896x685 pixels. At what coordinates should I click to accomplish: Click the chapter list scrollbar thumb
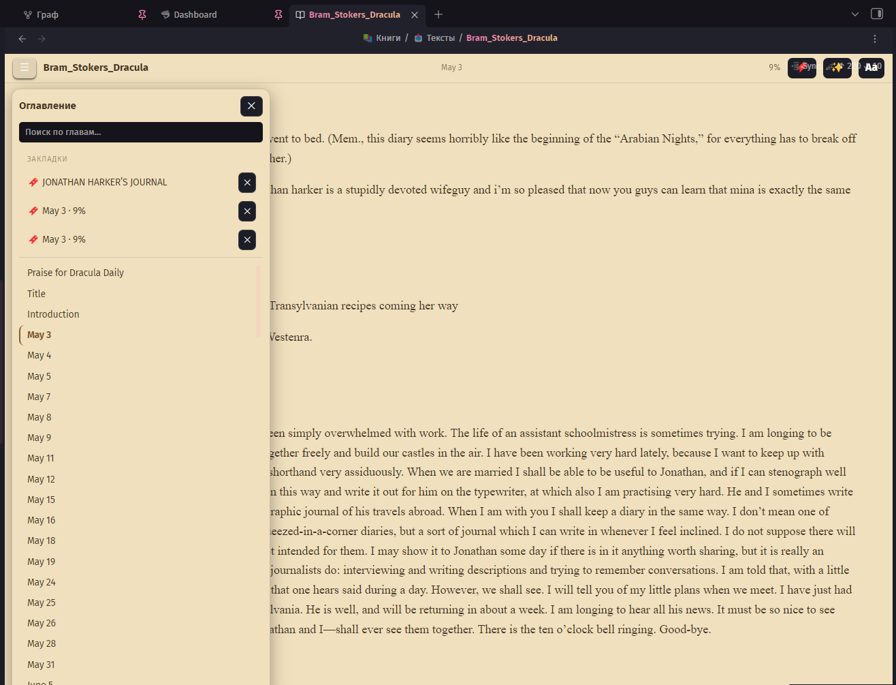click(258, 301)
